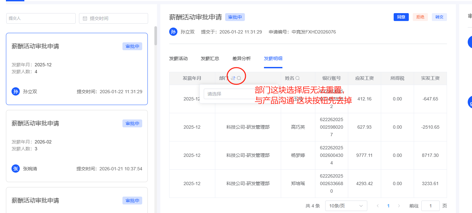Click the 孙 avatar in the detail header
The height and width of the screenshot is (213, 472).
click(x=173, y=32)
